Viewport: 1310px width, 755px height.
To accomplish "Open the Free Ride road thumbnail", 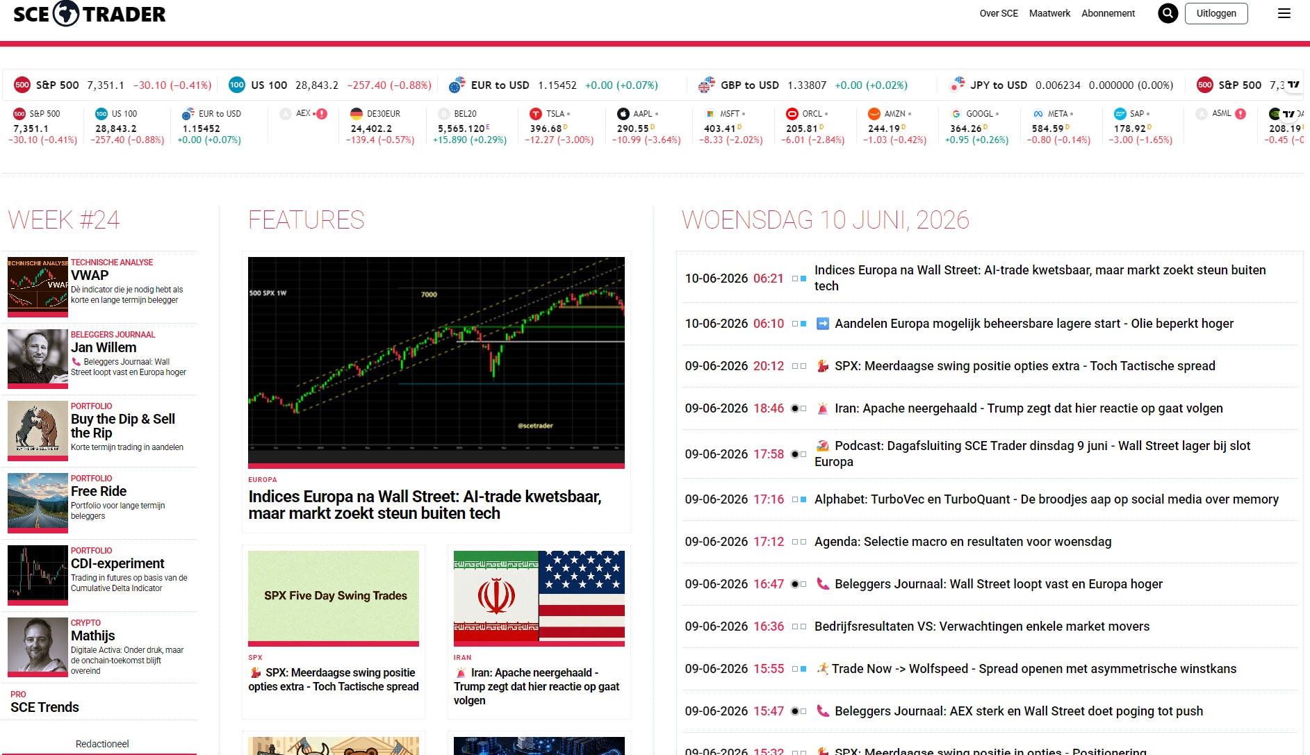I will coord(38,502).
